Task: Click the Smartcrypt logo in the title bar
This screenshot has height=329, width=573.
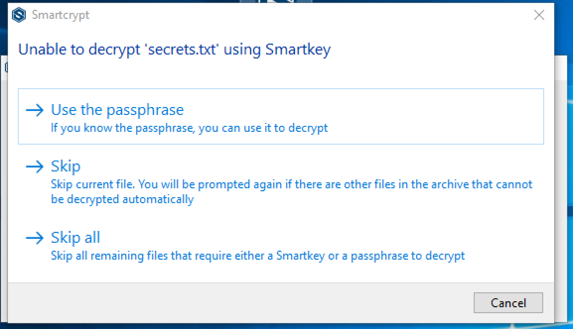Action: pos(19,15)
